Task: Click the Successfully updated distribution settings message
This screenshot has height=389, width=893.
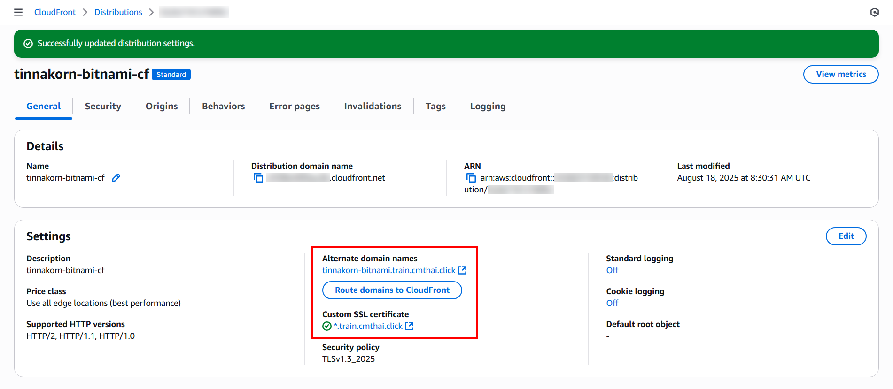Action: pyautogui.click(x=116, y=43)
